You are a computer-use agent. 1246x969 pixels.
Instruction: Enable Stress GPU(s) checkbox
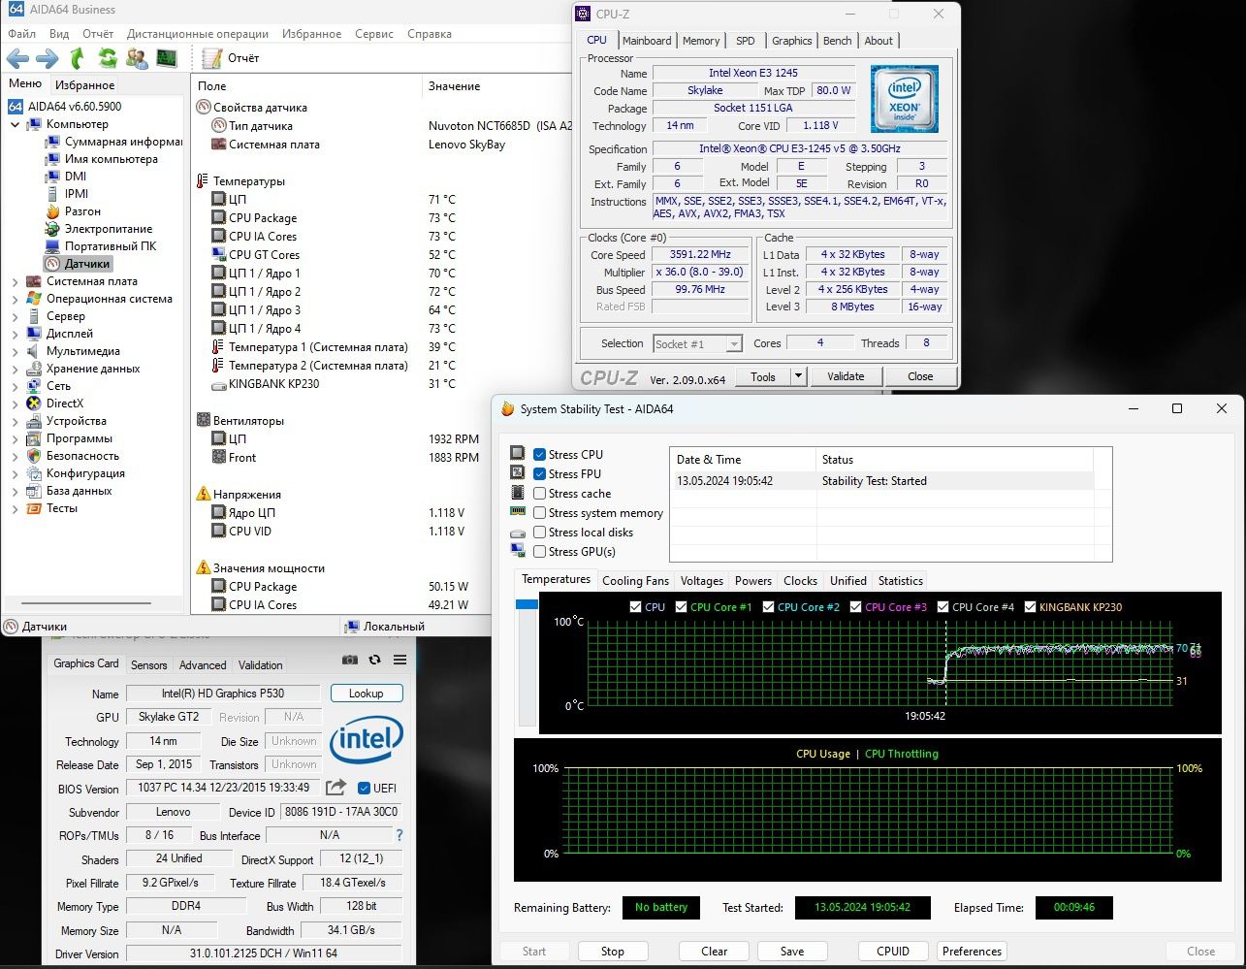coord(540,551)
